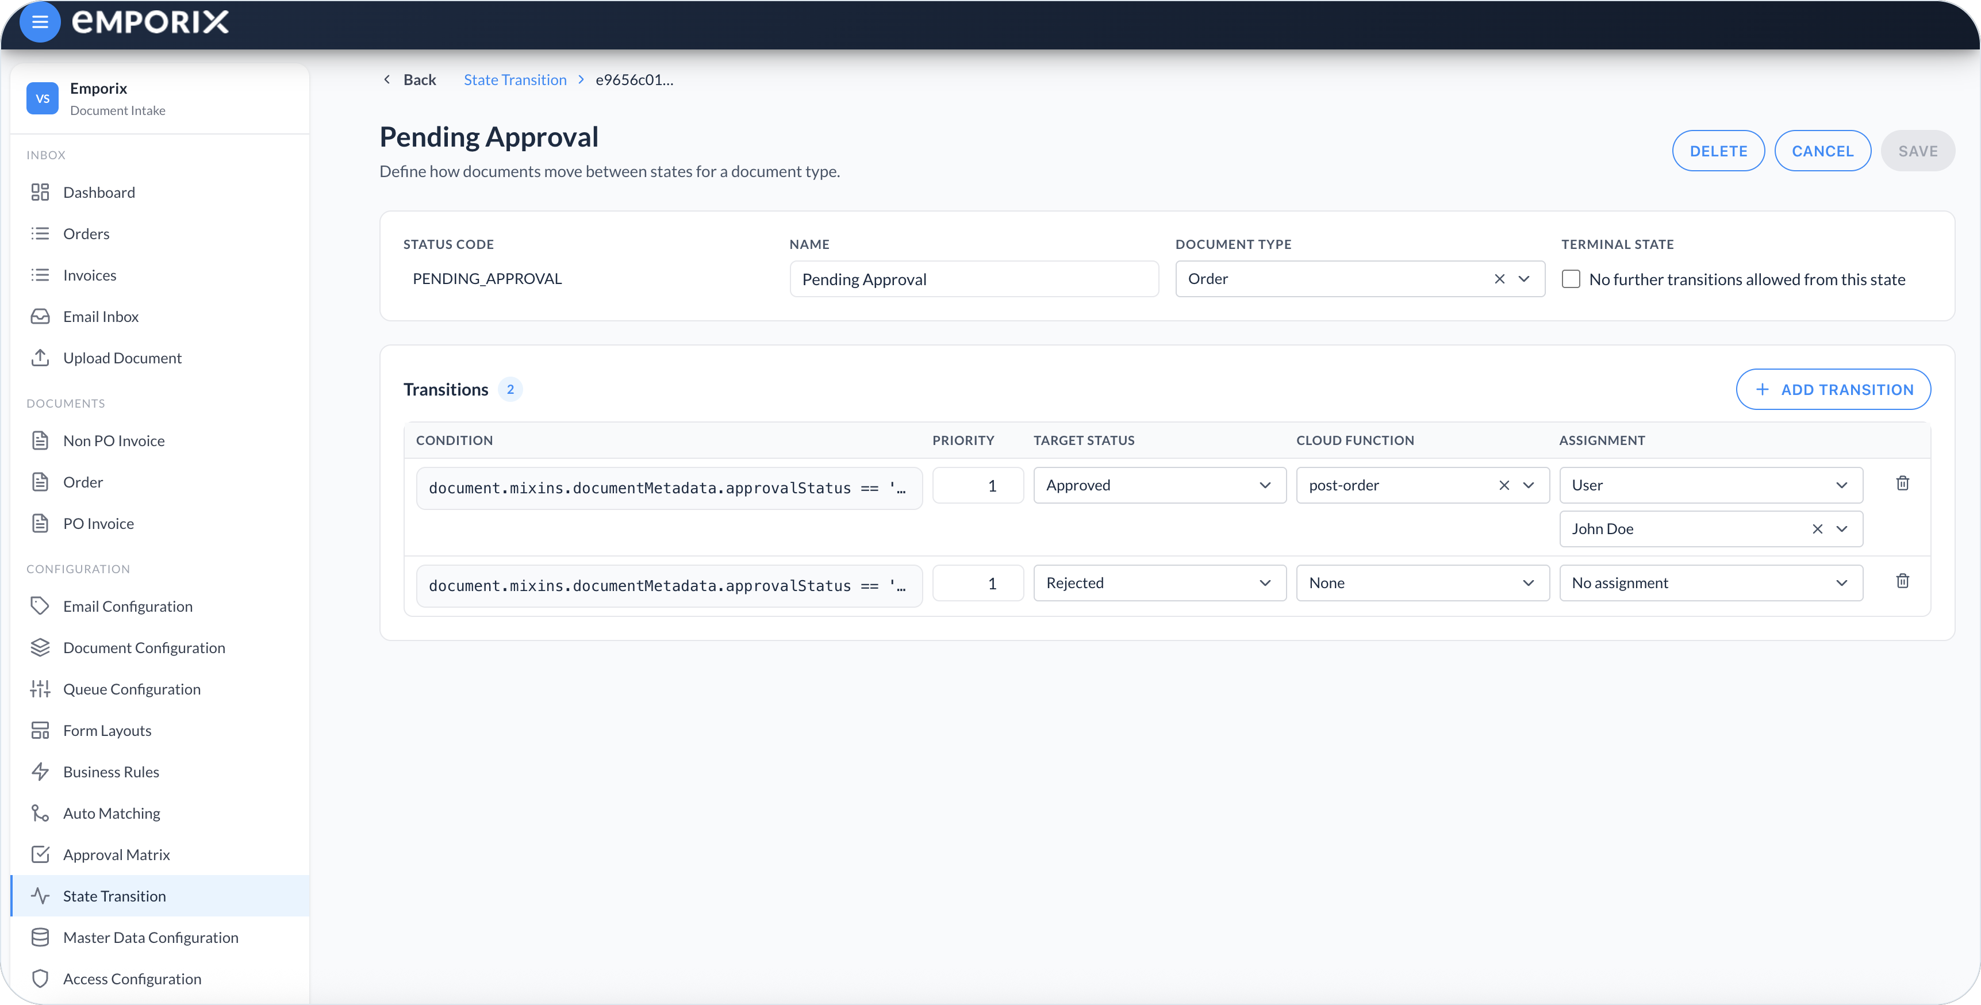Open Invoices in the sidebar

pyautogui.click(x=160, y=275)
